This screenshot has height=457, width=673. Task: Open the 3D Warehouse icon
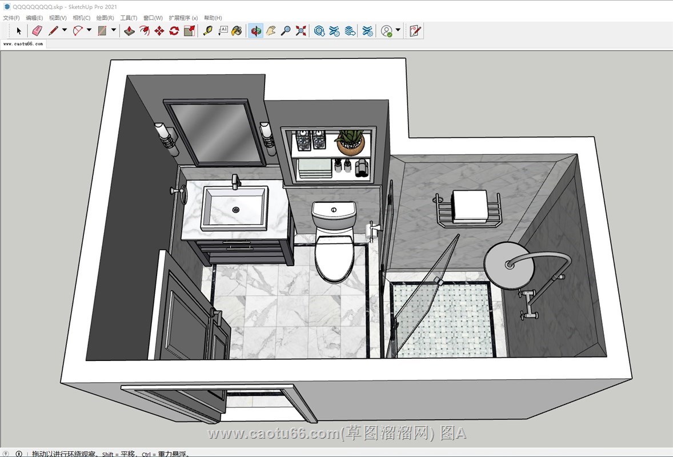319,31
